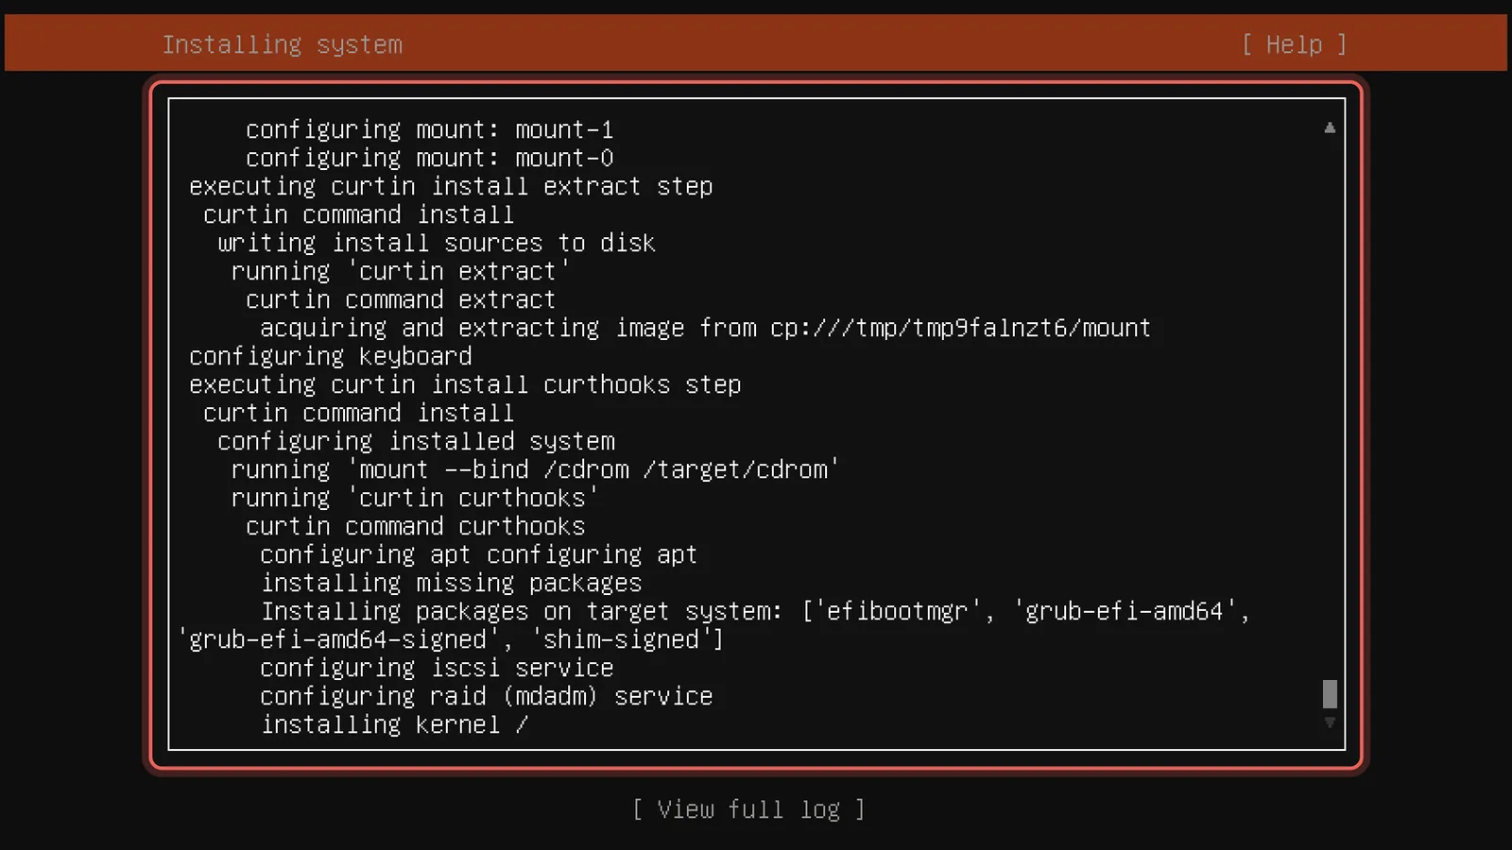Image resolution: width=1512 pixels, height=850 pixels.
Task: Click the 'configuring raid (mdadm) service' line
Action: click(x=487, y=696)
